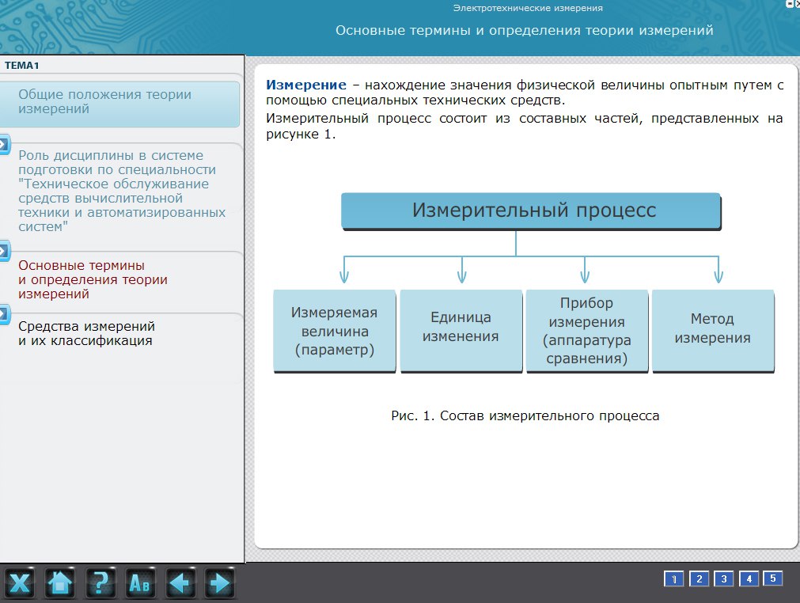This screenshot has width=800, height=603.
Task: Click the X exit icon in bottom toolbar
Action: click(21, 584)
